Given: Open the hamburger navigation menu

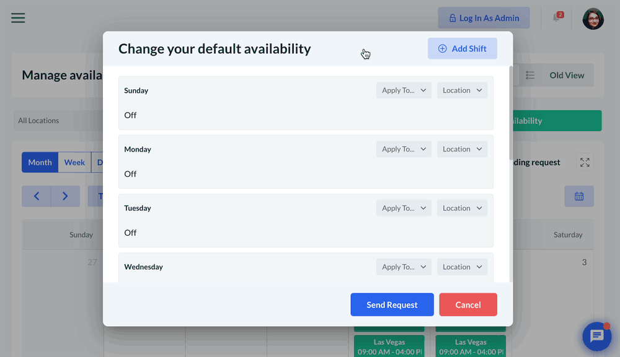Looking at the screenshot, I should pyautogui.click(x=18, y=18).
